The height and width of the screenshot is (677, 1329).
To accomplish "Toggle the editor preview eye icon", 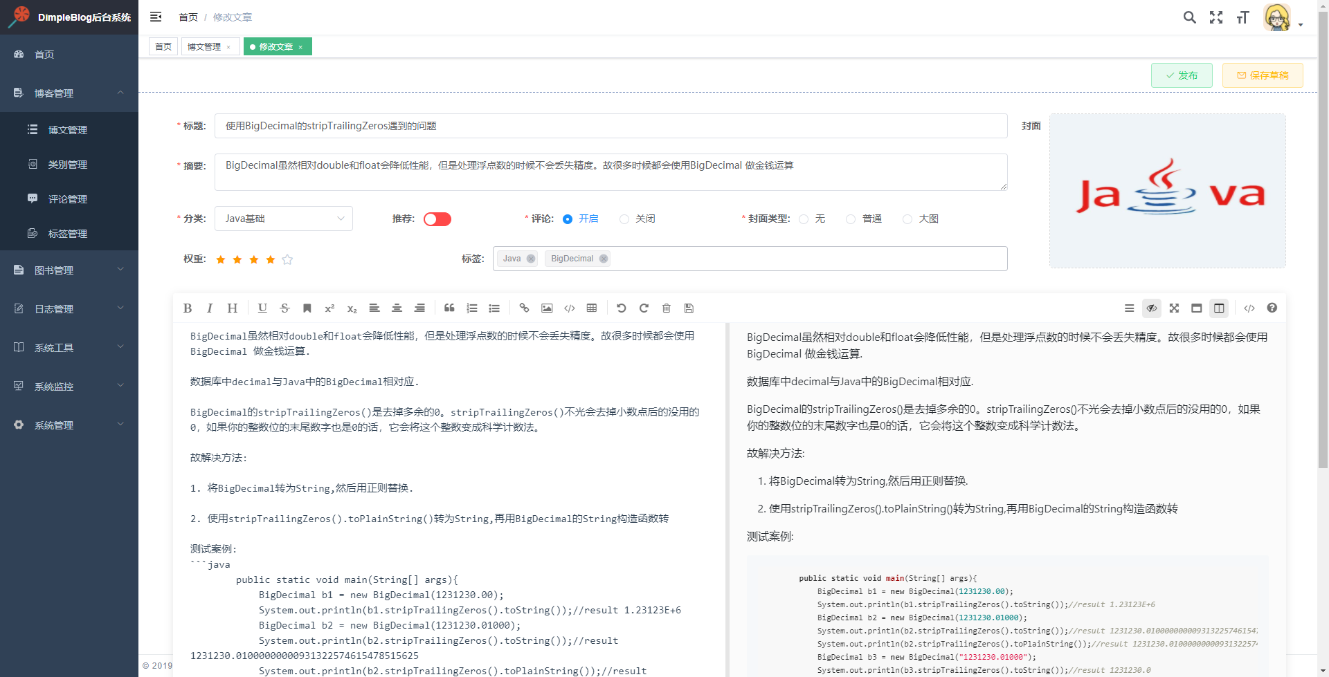I will 1152,308.
